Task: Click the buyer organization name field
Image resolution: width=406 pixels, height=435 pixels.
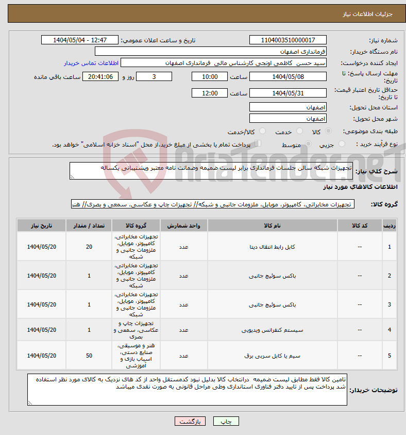Action: click(x=211, y=51)
